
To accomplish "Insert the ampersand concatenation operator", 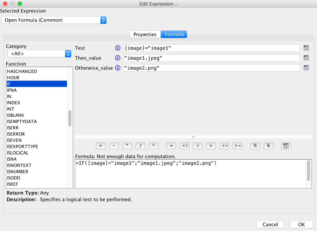I will [x=268, y=146].
